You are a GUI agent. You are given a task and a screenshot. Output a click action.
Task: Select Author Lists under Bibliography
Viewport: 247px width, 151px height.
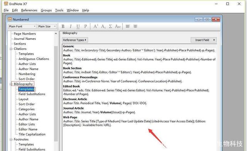[x=27, y=114]
